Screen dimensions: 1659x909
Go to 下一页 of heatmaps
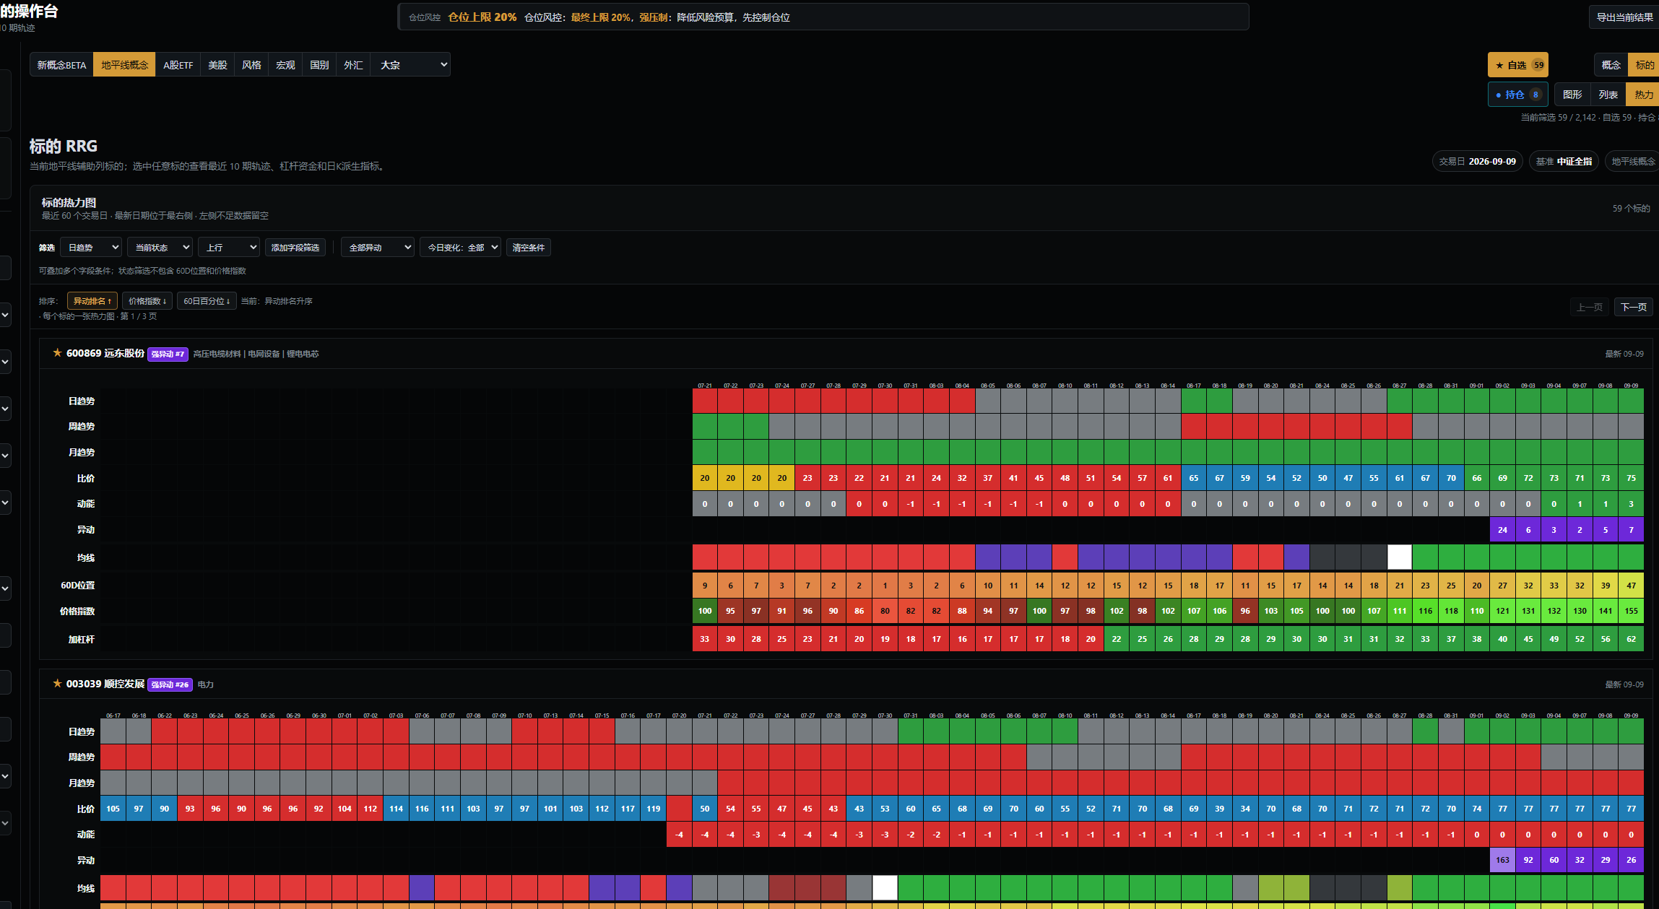[1634, 307]
